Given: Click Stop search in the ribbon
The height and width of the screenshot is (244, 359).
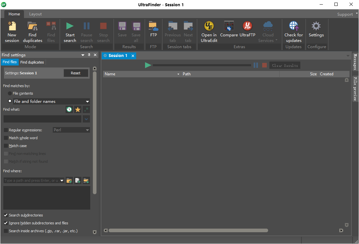Looking at the screenshot, I should tap(103, 32).
